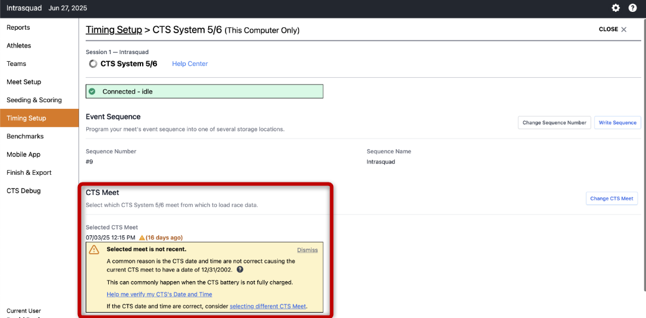Click the Write Sequence button
The height and width of the screenshot is (318, 646).
(x=617, y=122)
